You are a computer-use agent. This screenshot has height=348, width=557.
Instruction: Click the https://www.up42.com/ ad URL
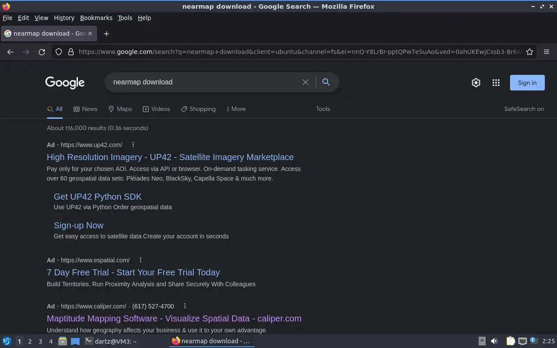[x=91, y=145]
